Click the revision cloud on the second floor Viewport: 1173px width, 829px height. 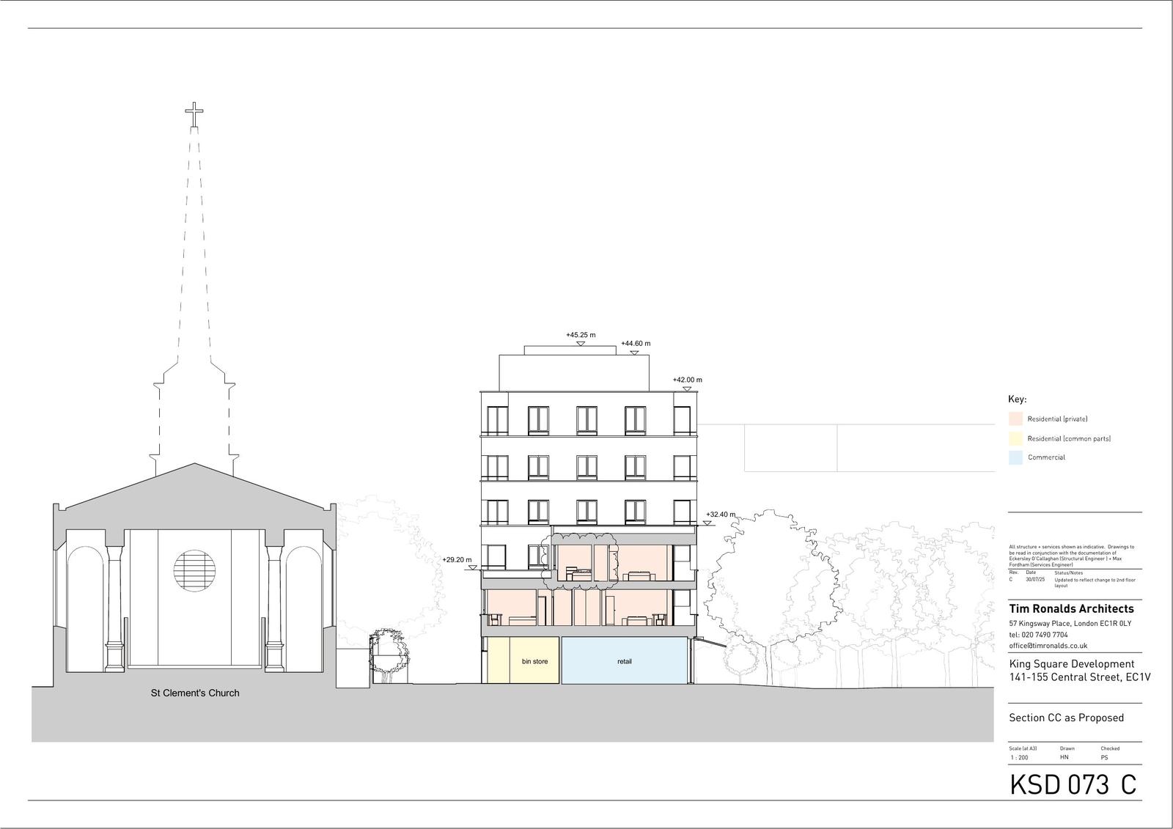coord(578,561)
